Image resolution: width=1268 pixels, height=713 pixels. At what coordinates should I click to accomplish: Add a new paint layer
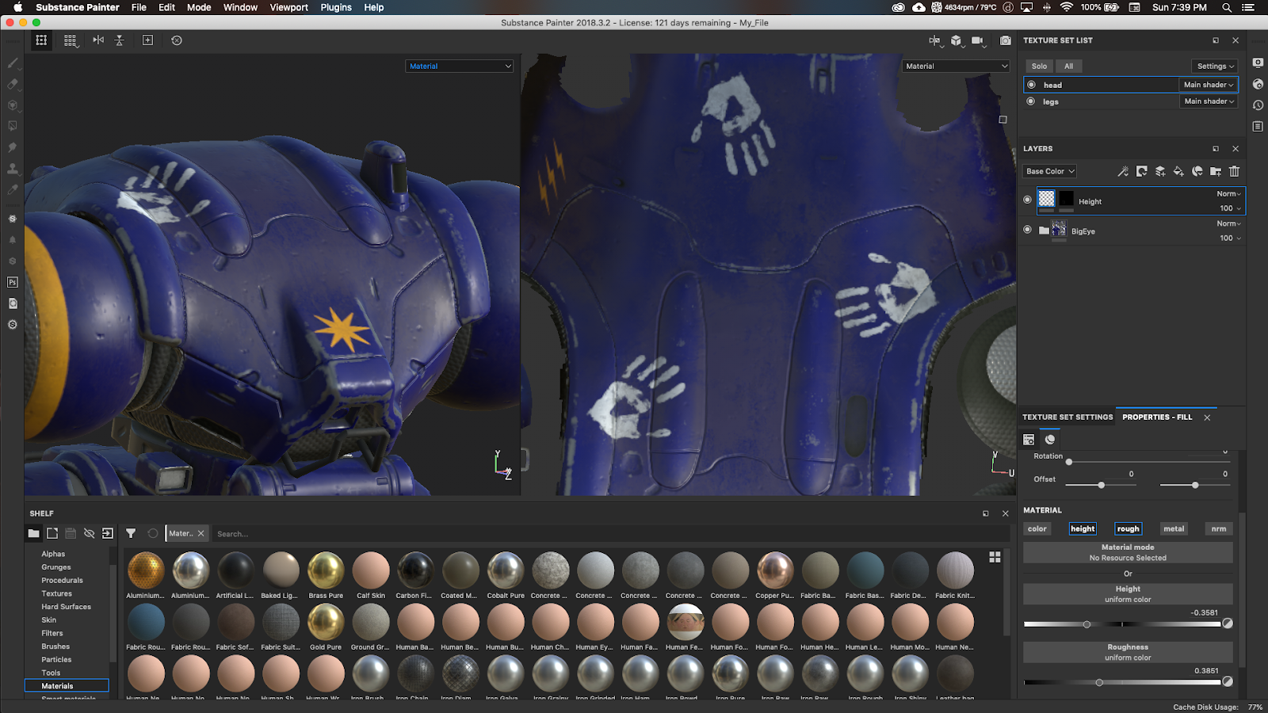click(x=1160, y=171)
